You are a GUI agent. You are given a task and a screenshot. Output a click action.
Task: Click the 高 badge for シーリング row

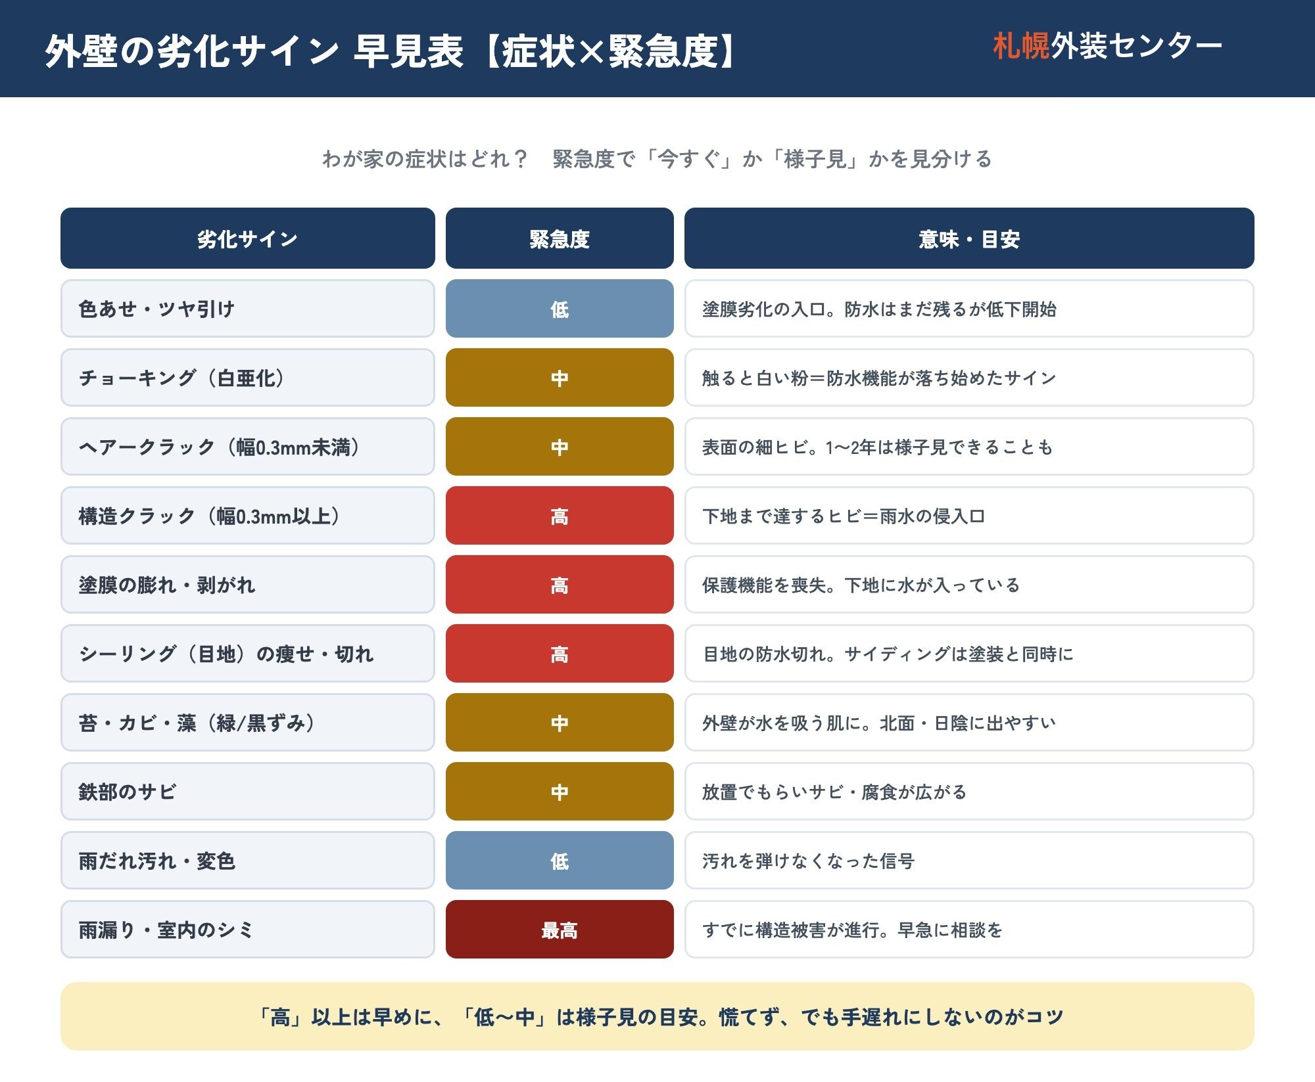click(x=560, y=654)
